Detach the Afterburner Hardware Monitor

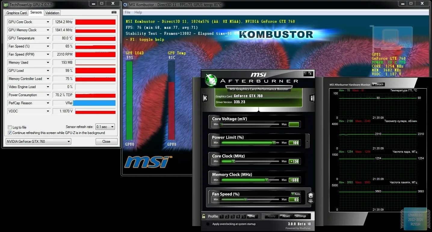point(378,84)
